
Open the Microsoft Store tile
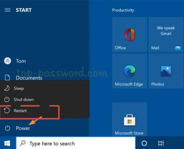[x=130, y=119]
